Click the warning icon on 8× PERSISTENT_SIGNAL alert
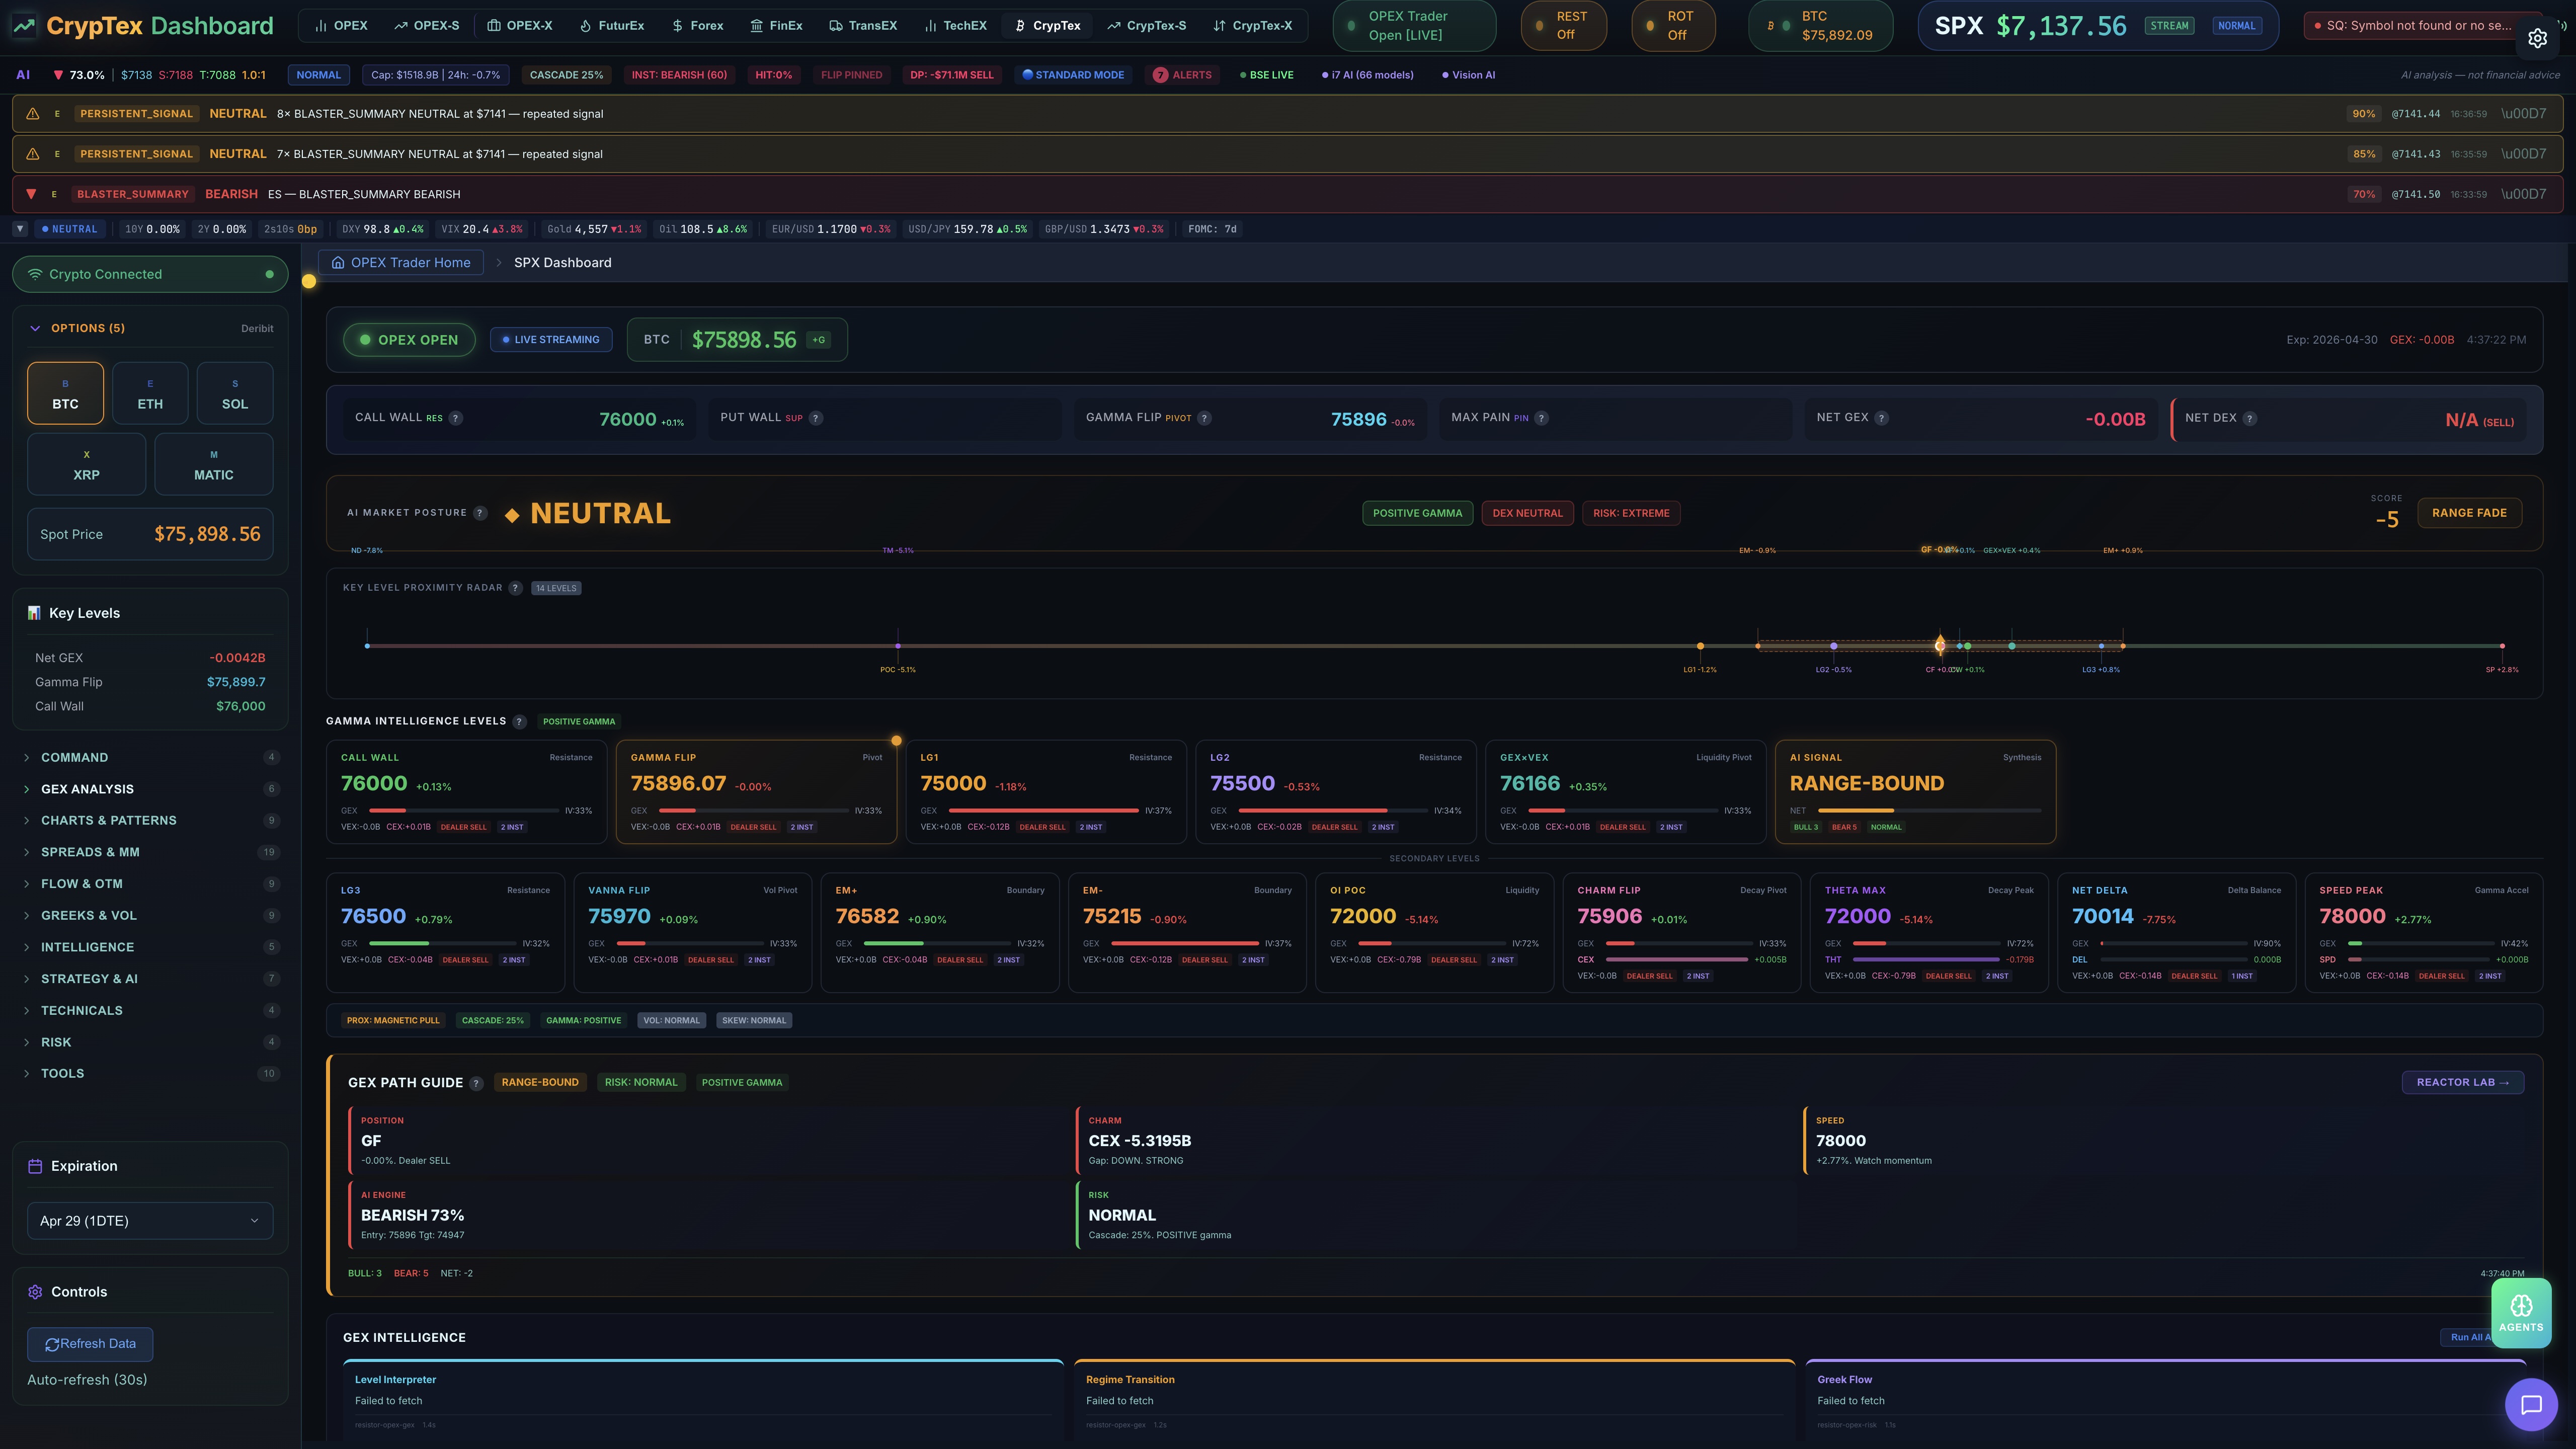 point(33,114)
